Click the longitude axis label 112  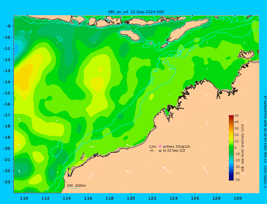pyautogui.click(x=45, y=198)
